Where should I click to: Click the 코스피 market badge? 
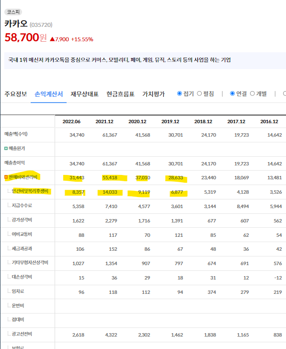13,12
